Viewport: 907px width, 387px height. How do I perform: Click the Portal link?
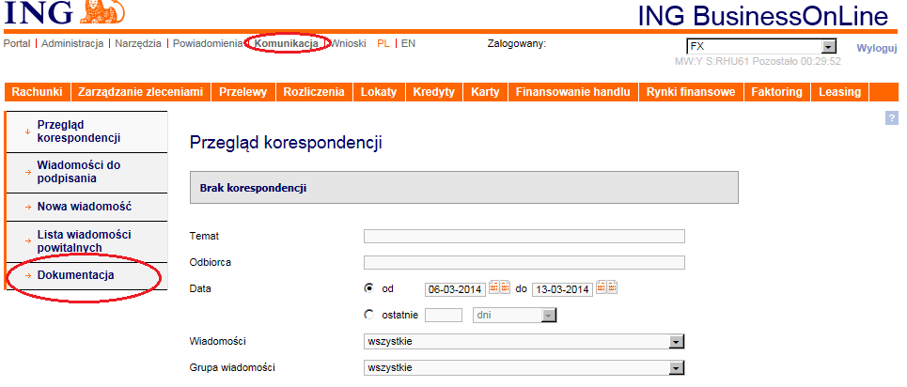point(17,43)
